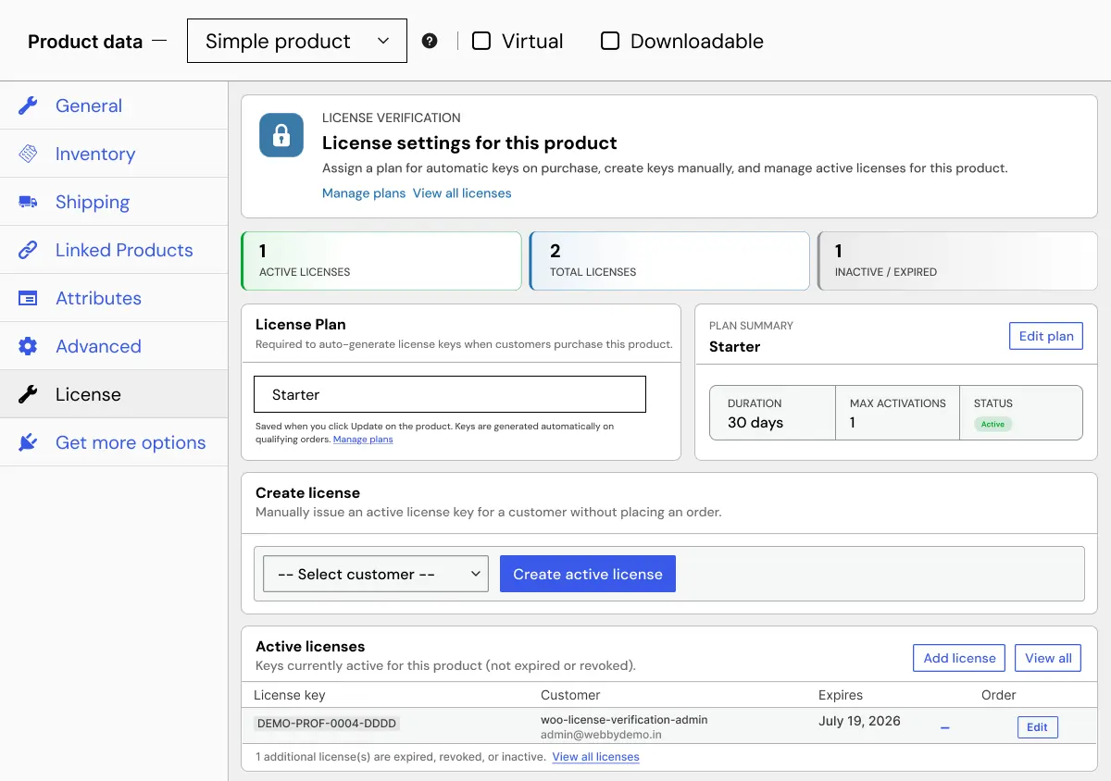Click the blue padlock license icon
1111x781 pixels.
click(x=281, y=135)
